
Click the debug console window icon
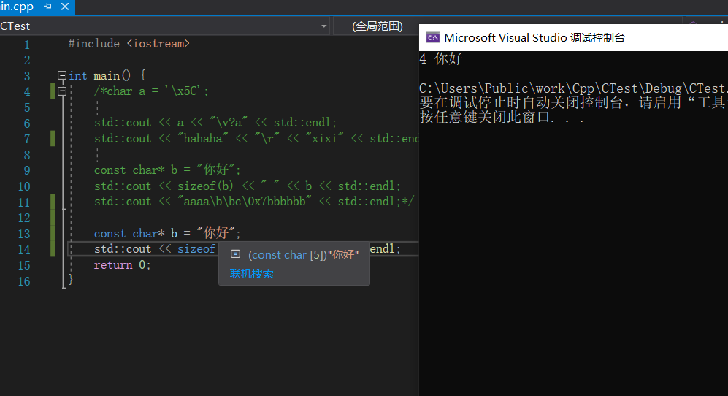[432, 37]
